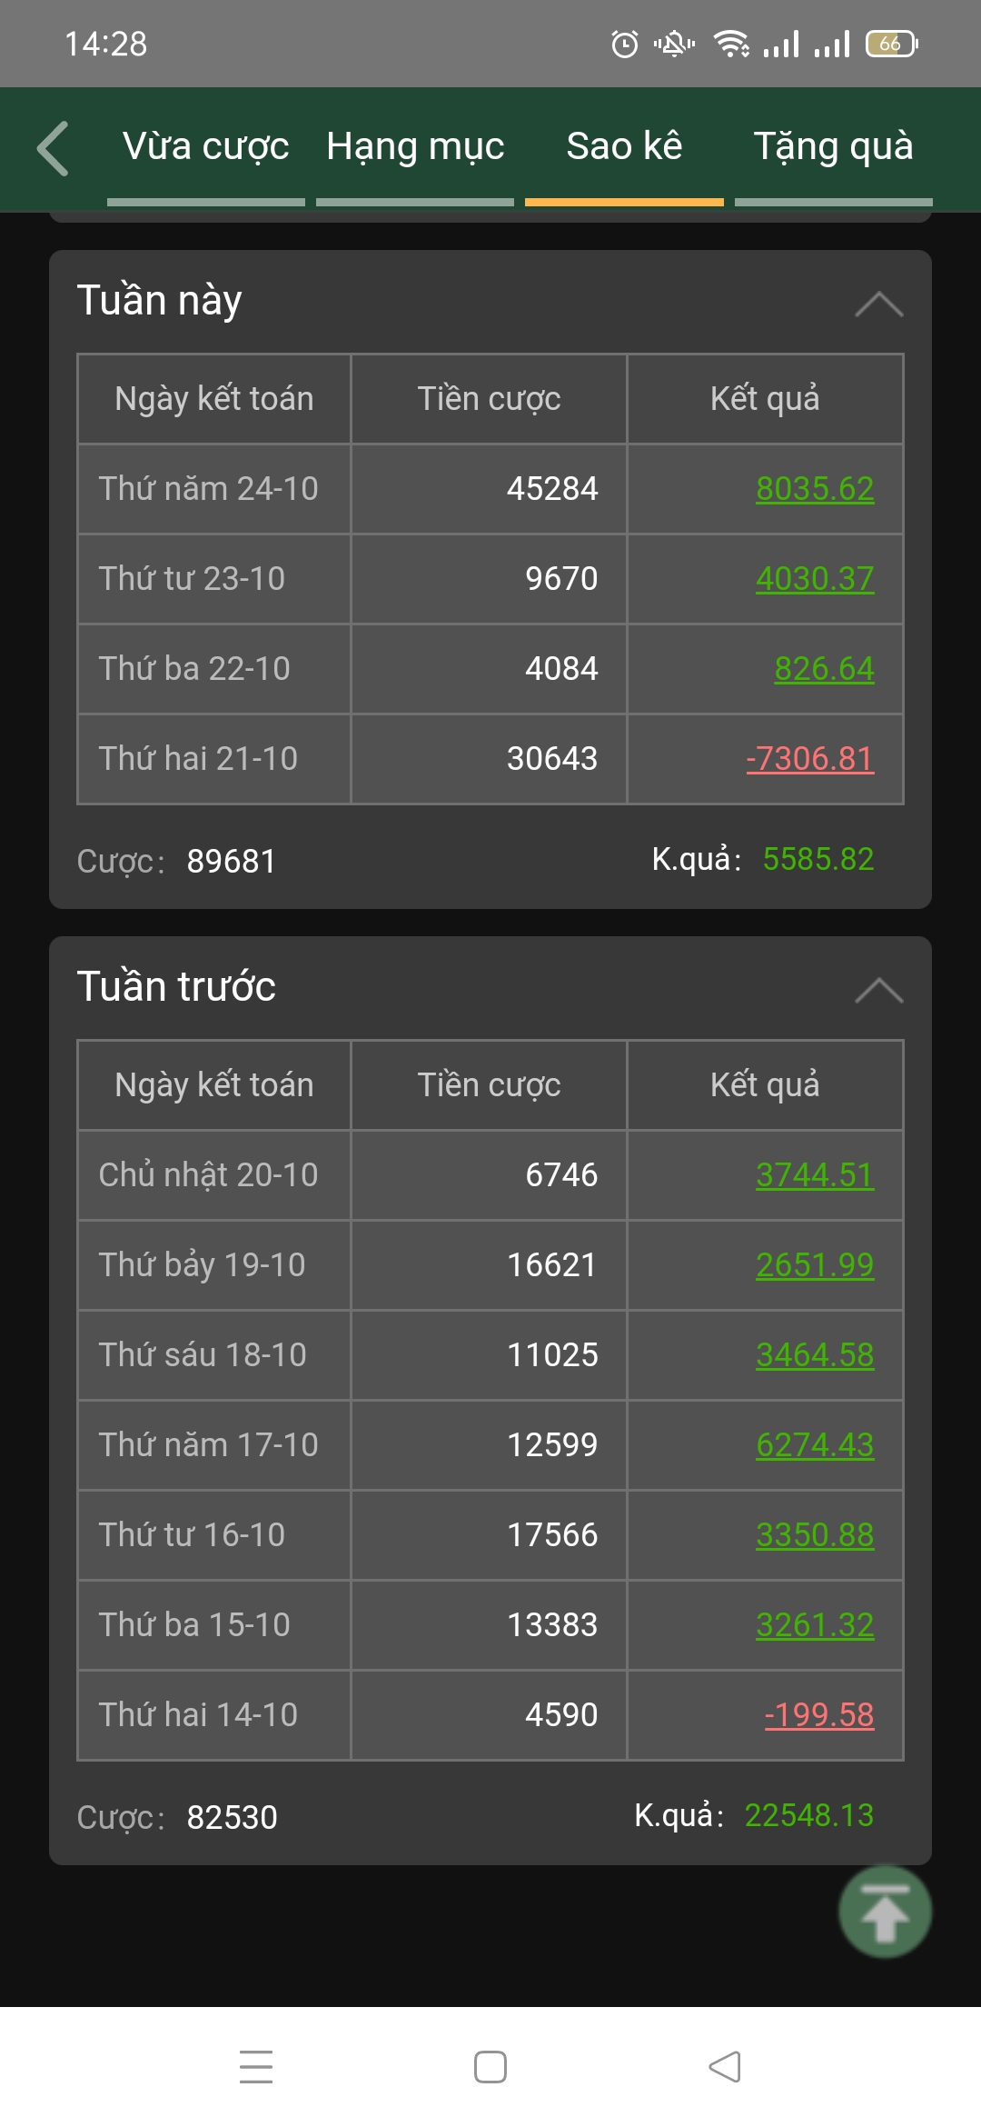Switch to the Vừa cược tab

(206, 147)
